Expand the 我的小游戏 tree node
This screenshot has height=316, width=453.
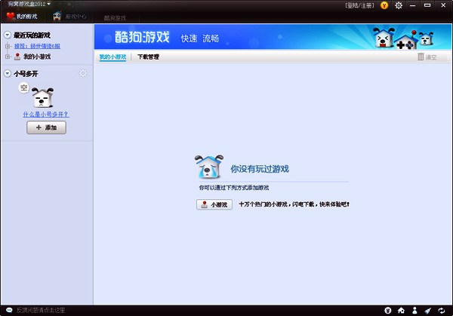[8, 57]
